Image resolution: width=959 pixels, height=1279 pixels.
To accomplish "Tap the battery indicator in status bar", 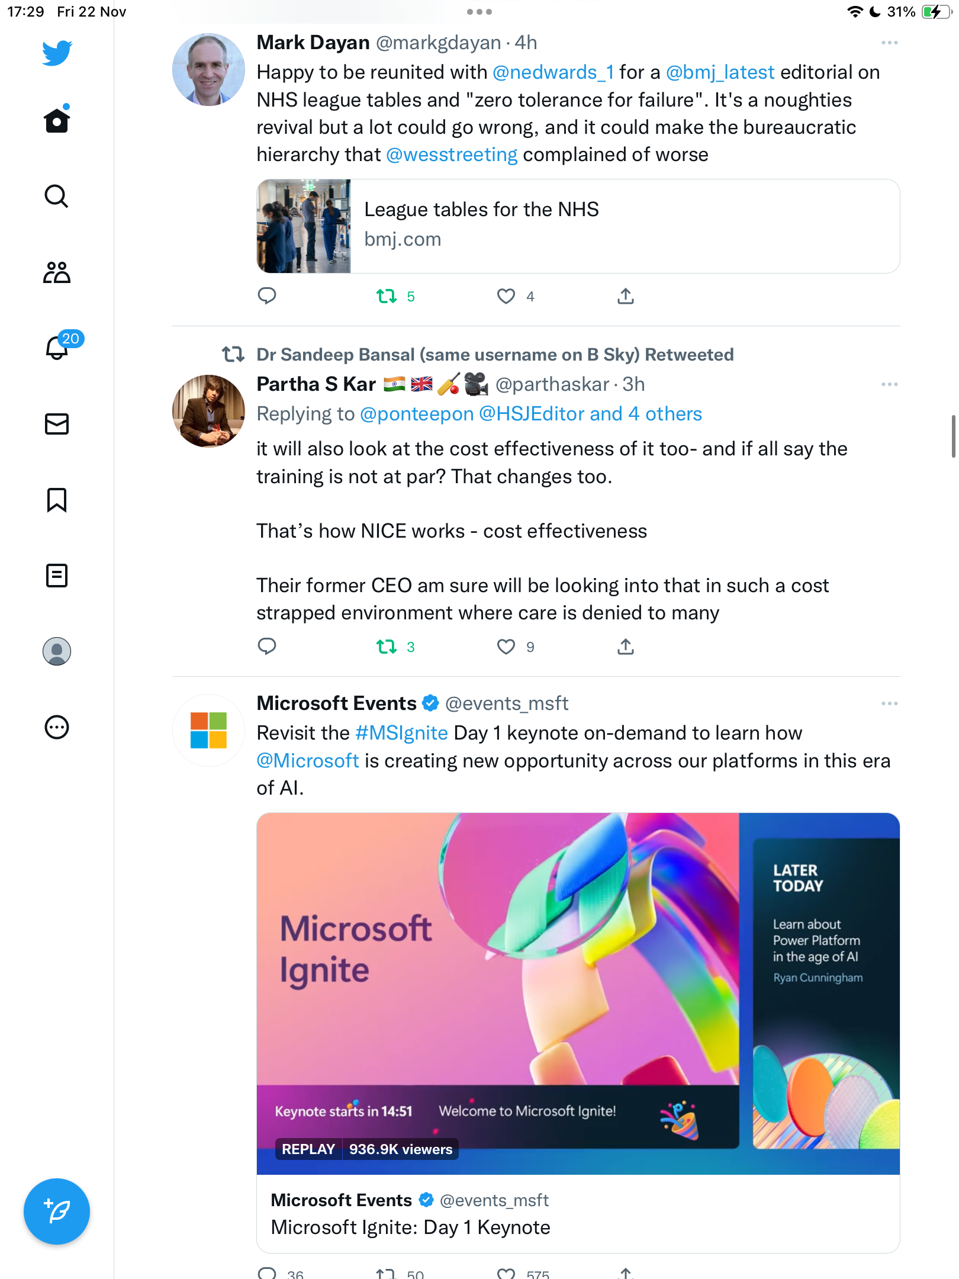I will (x=937, y=12).
